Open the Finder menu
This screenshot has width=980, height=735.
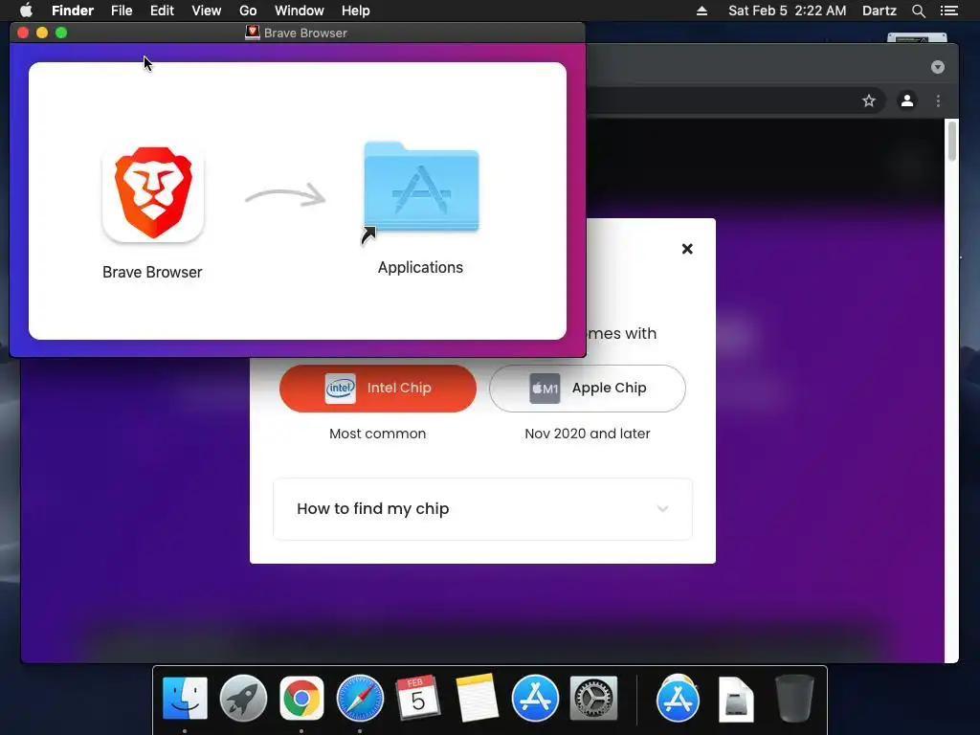coord(73,11)
